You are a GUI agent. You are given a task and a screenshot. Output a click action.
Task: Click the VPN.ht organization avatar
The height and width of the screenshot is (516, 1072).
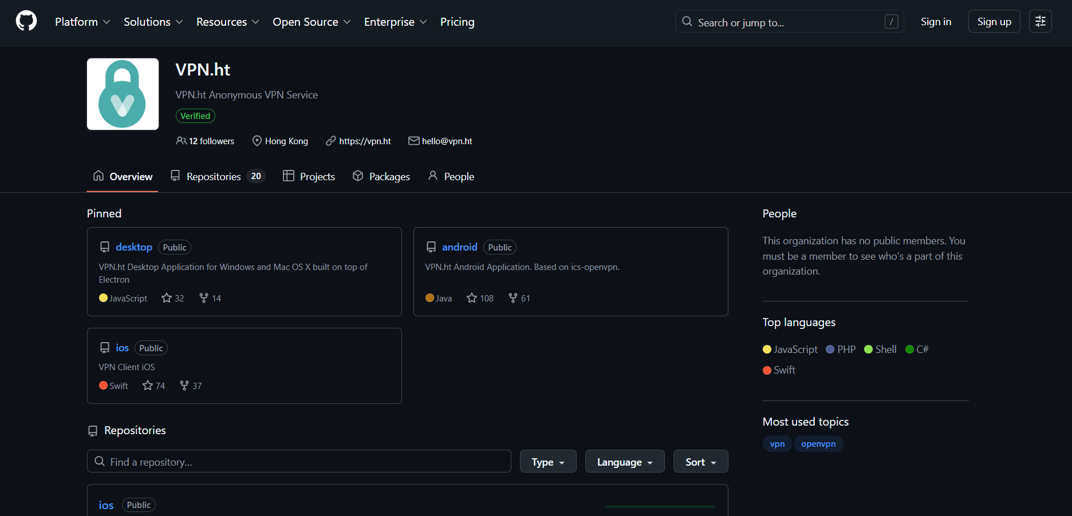click(123, 94)
